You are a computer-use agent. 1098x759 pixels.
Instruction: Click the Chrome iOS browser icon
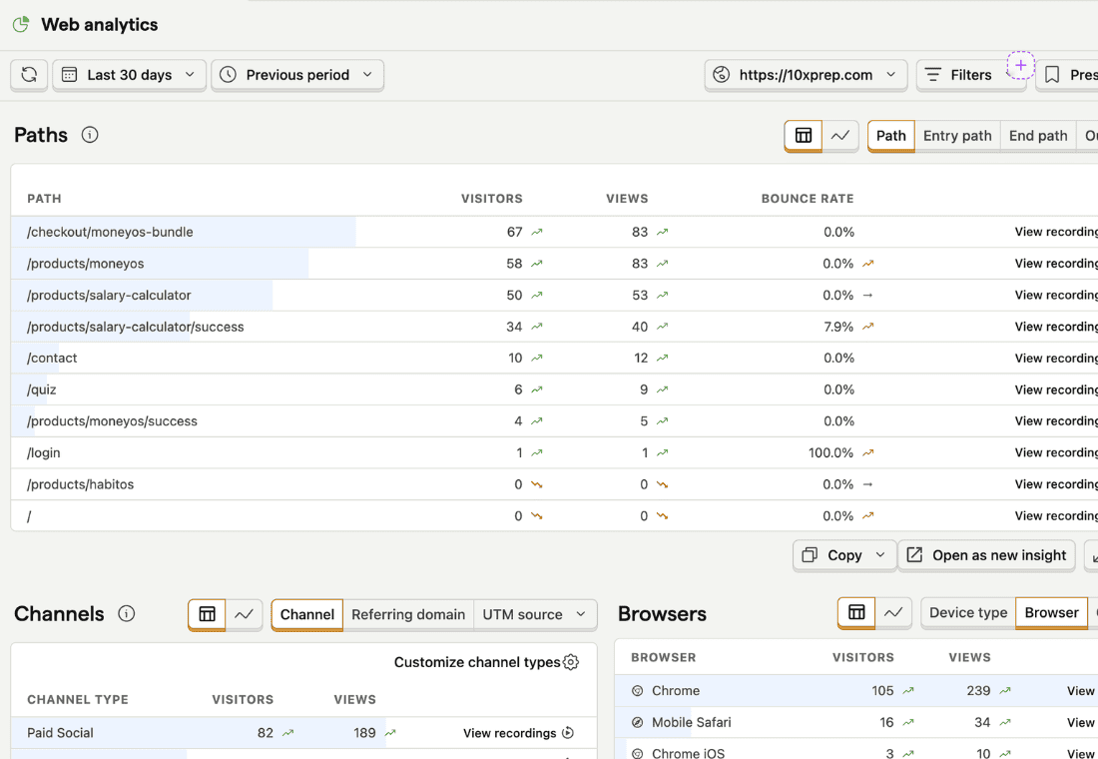637,753
